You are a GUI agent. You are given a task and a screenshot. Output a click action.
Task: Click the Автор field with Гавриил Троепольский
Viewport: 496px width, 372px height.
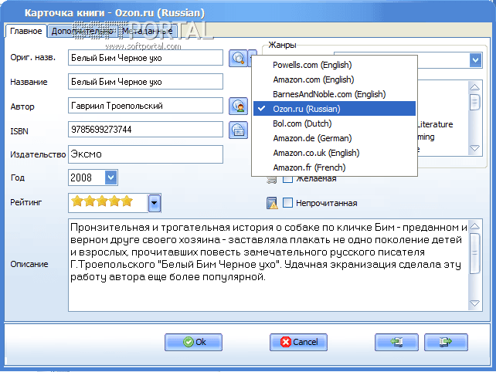pos(145,106)
